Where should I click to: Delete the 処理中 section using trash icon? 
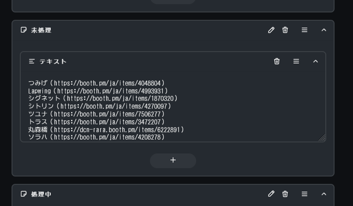285,194
